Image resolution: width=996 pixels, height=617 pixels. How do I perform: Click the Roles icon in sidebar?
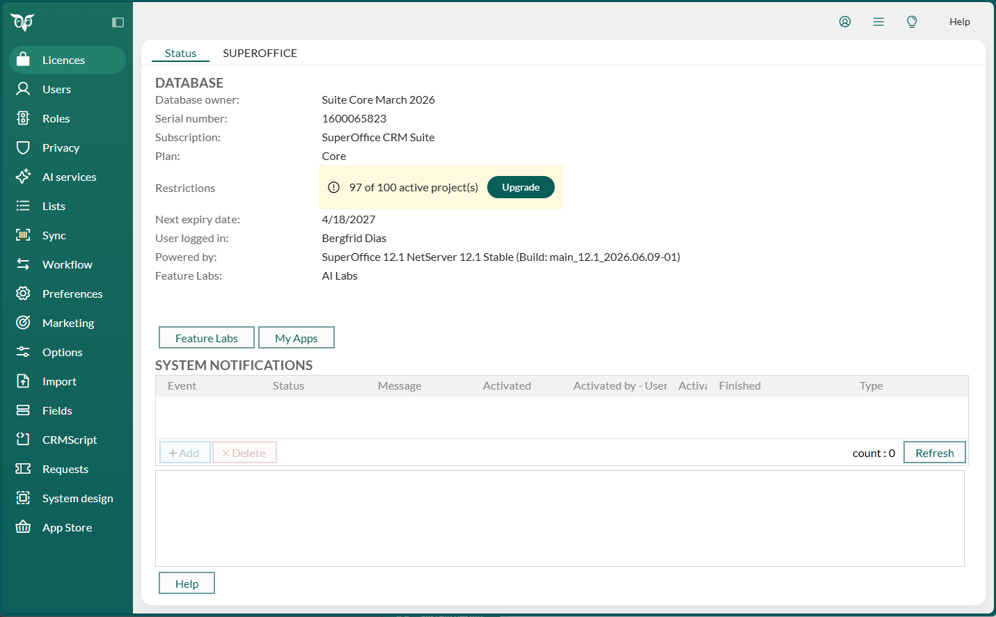click(x=23, y=118)
